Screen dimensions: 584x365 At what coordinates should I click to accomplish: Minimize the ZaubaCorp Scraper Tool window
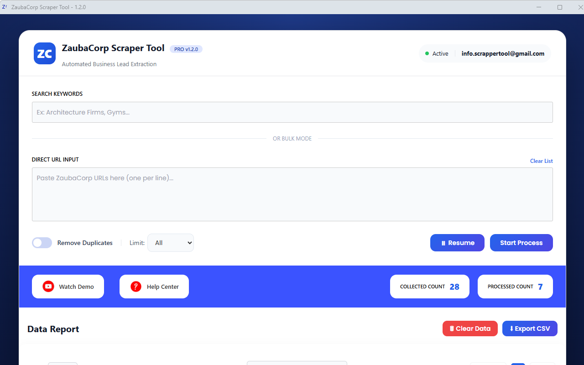(x=539, y=7)
